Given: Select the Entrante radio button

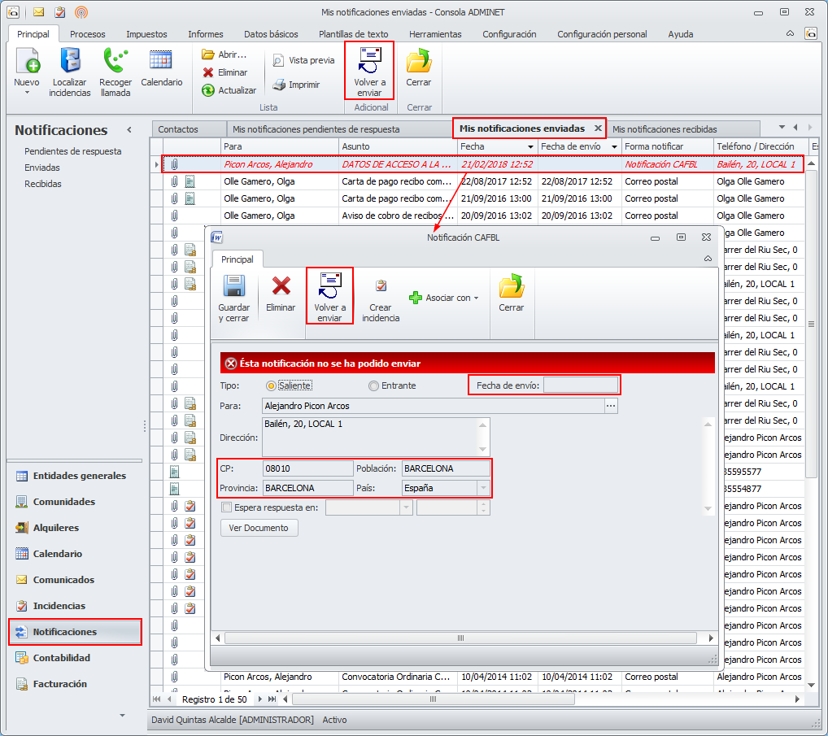Looking at the screenshot, I should click(x=373, y=385).
